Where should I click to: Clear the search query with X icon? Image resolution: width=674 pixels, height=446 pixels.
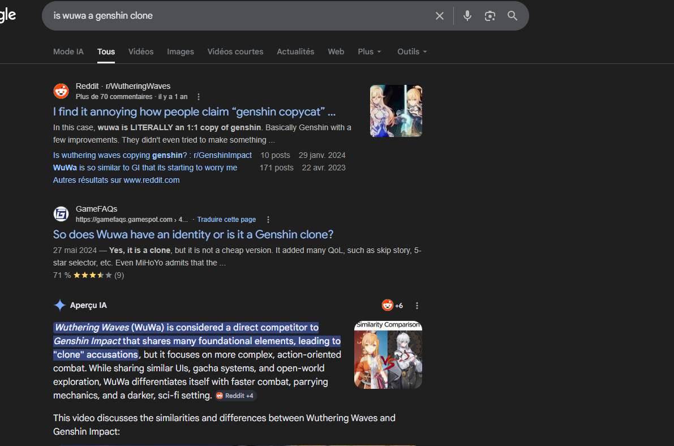point(439,16)
